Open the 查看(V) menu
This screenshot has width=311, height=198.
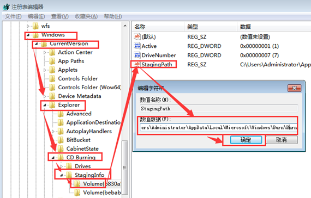(x=60, y=16)
